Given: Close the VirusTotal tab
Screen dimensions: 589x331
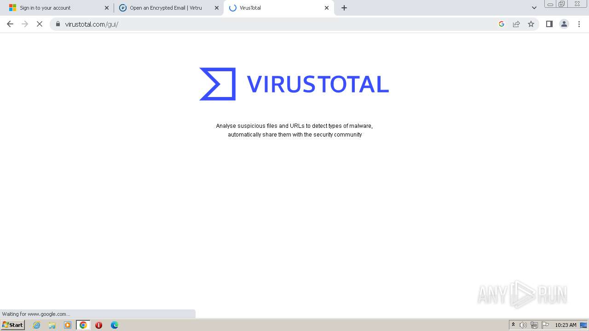Looking at the screenshot, I should click(x=327, y=8).
